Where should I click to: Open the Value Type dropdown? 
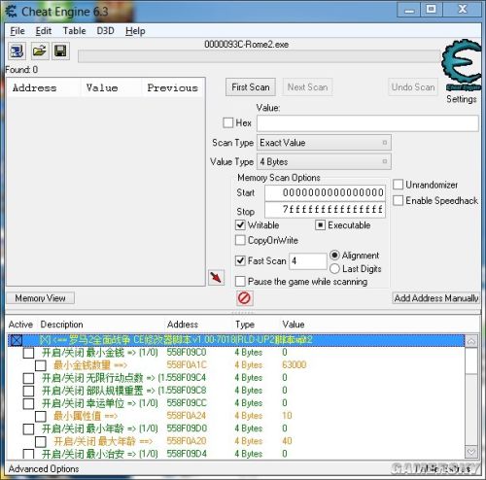coord(324,161)
